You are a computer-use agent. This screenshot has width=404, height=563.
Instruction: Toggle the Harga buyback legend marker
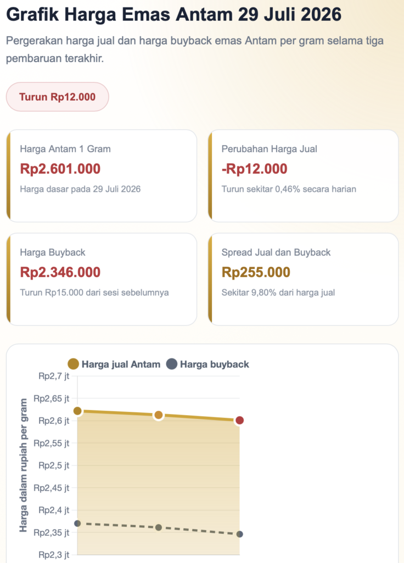click(172, 364)
